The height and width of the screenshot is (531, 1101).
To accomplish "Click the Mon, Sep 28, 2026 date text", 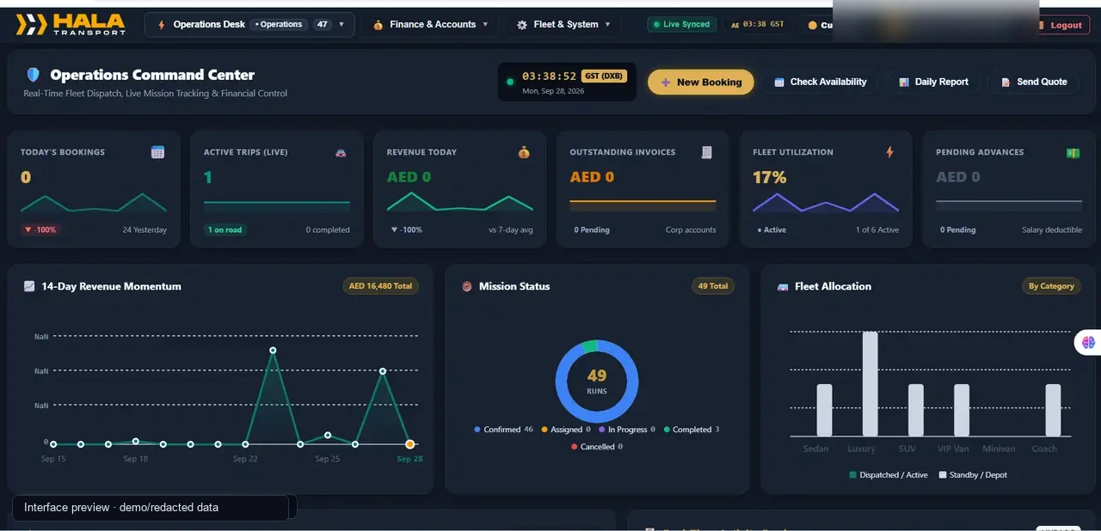I will point(553,91).
